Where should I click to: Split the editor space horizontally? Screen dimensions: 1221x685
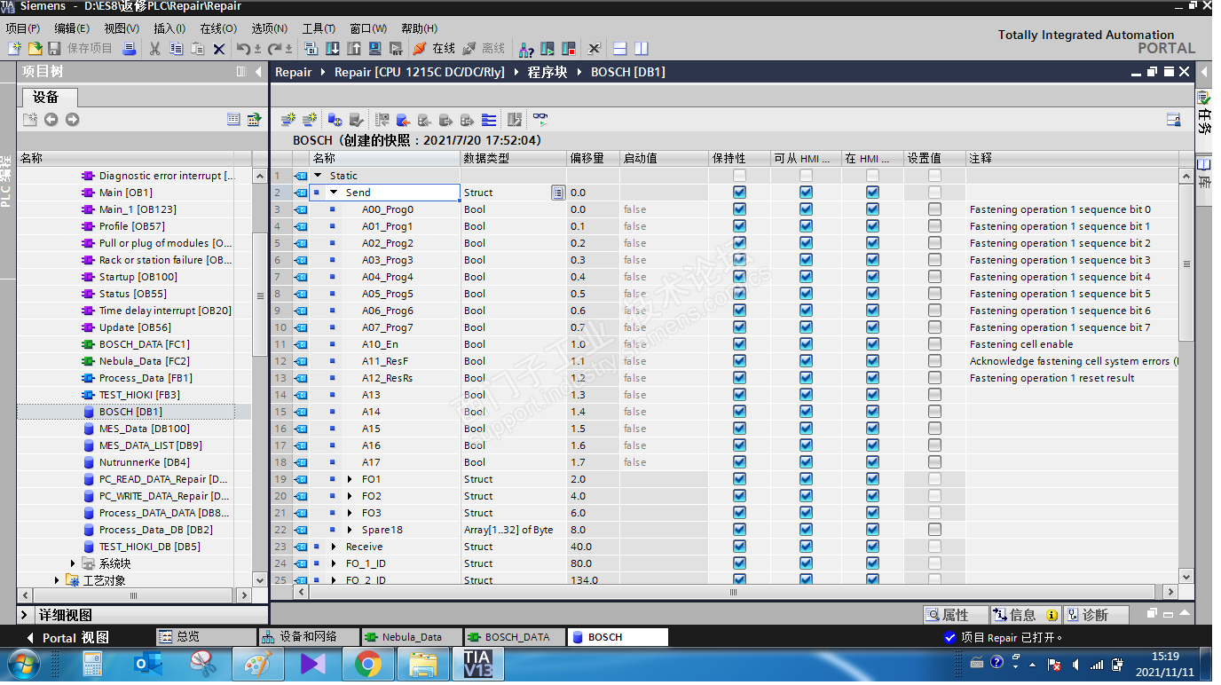[x=620, y=48]
